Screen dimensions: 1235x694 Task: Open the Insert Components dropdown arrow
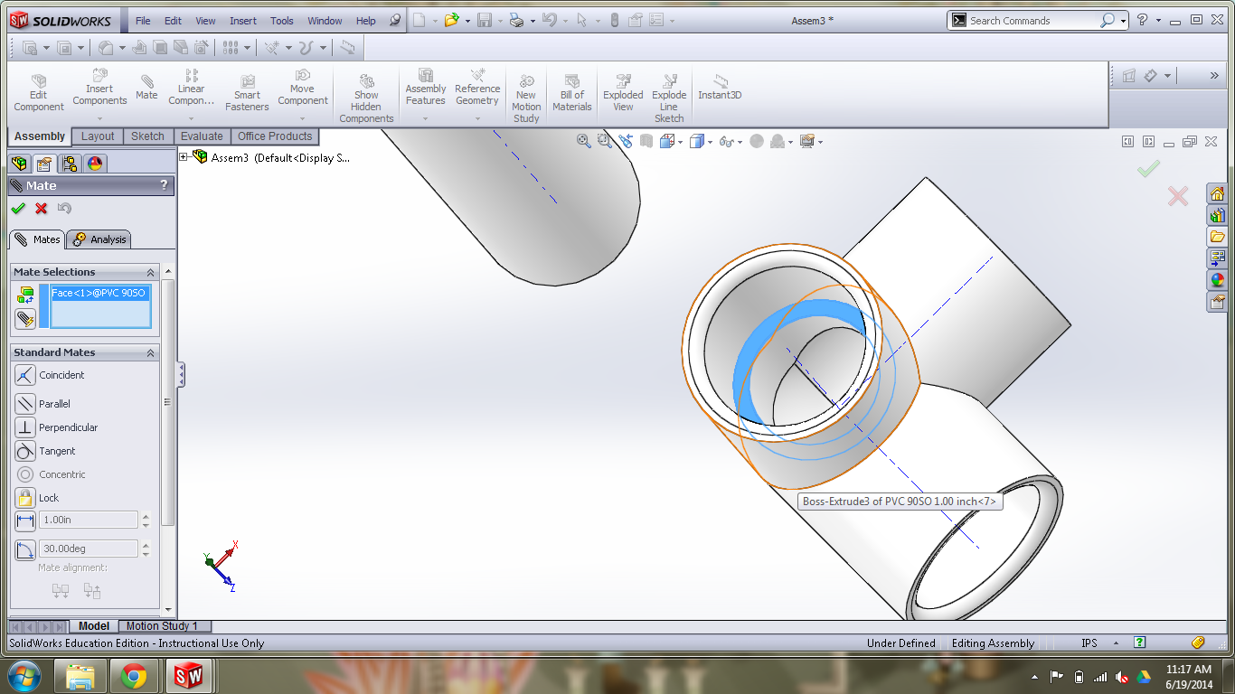(99, 118)
